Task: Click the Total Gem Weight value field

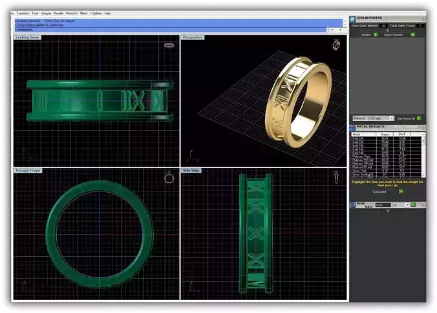Action: (x=383, y=26)
